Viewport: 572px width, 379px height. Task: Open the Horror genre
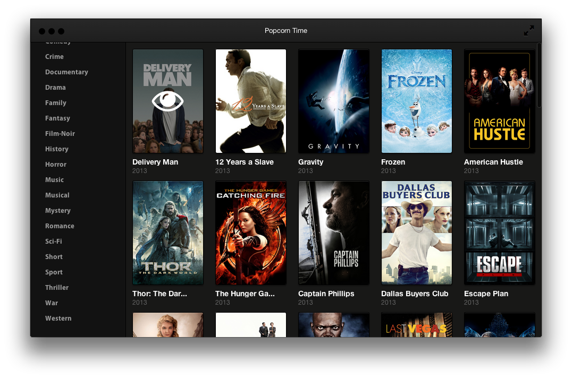(56, 165)
